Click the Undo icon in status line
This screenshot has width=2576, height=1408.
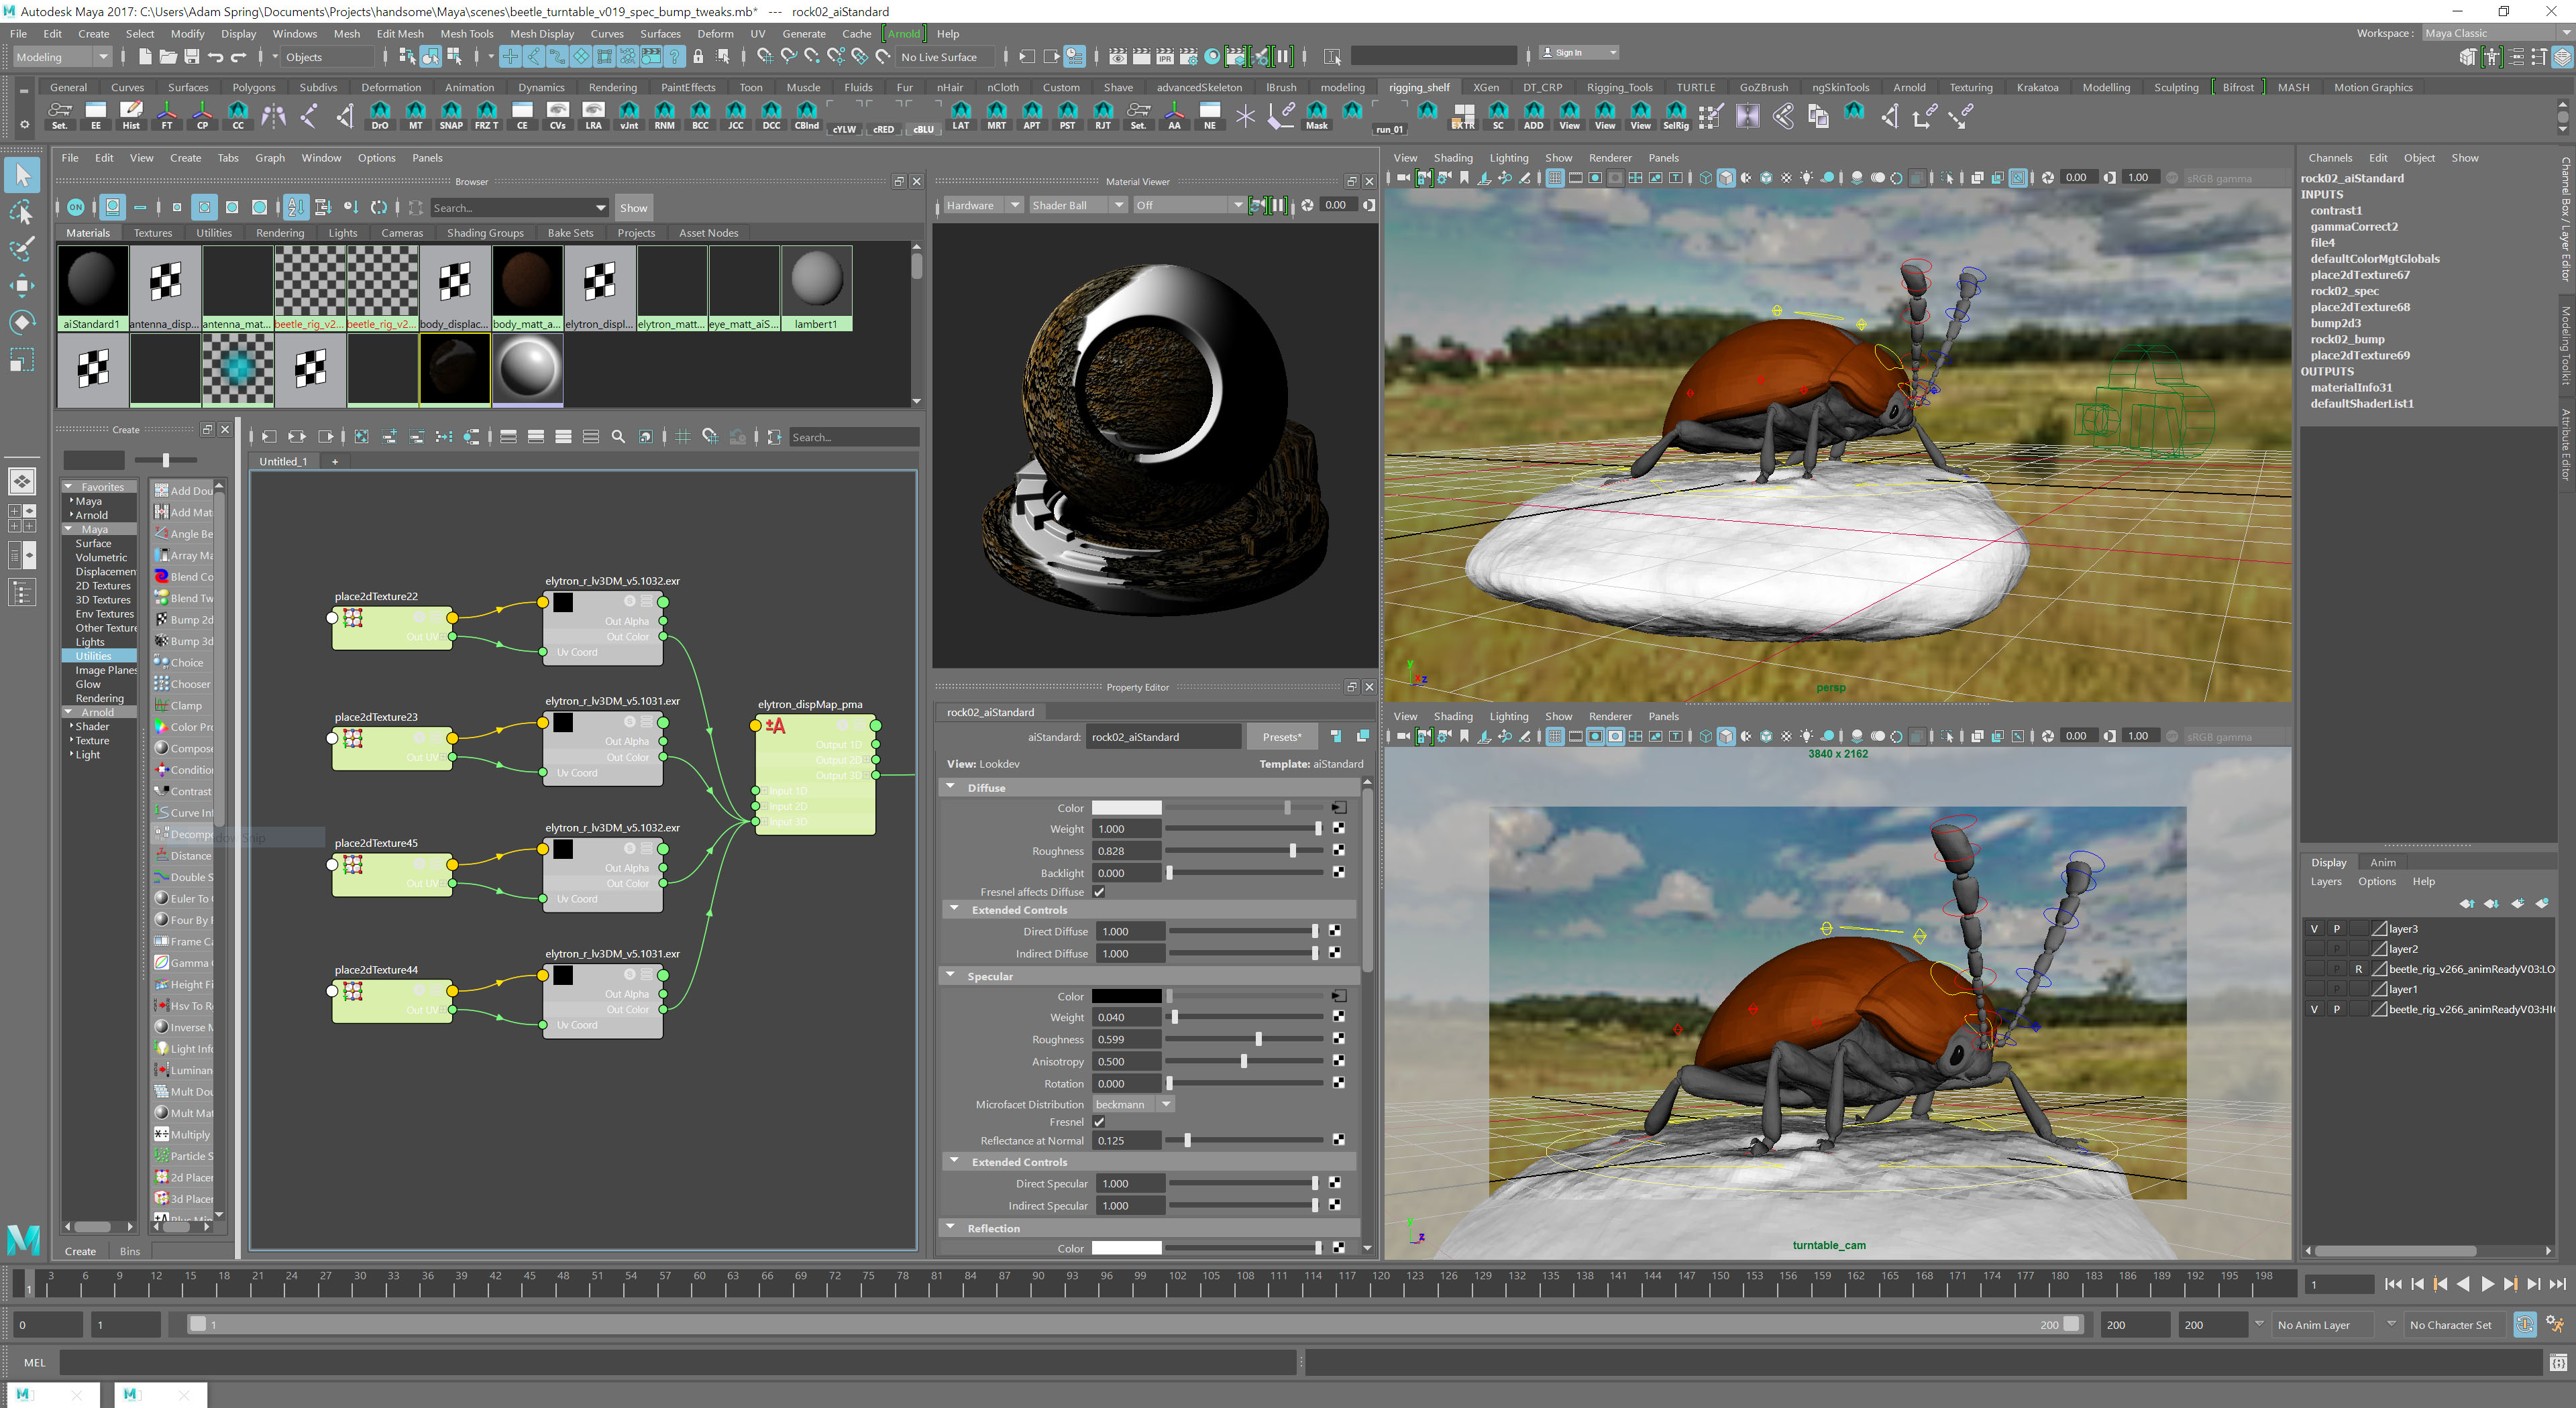point(215,57)
